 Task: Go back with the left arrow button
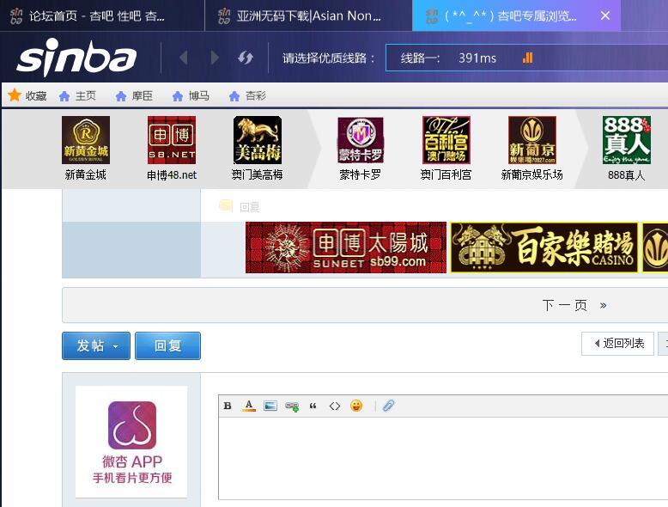coord(184,58)
